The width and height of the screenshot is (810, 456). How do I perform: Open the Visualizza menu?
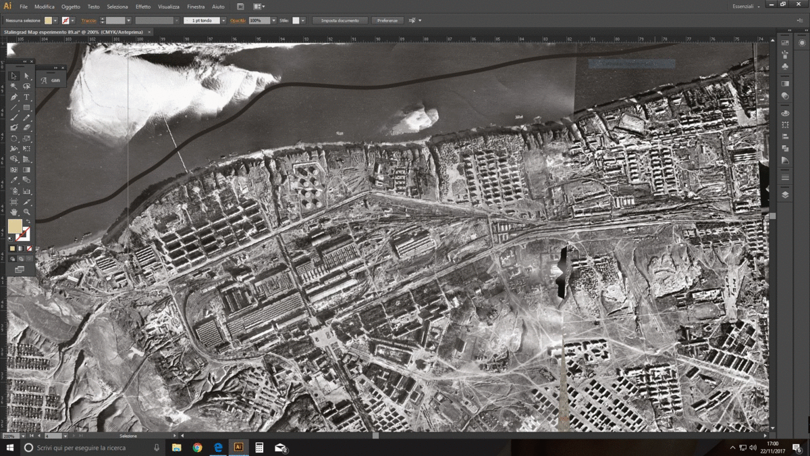pyautogui.click(x=169, y=7)
